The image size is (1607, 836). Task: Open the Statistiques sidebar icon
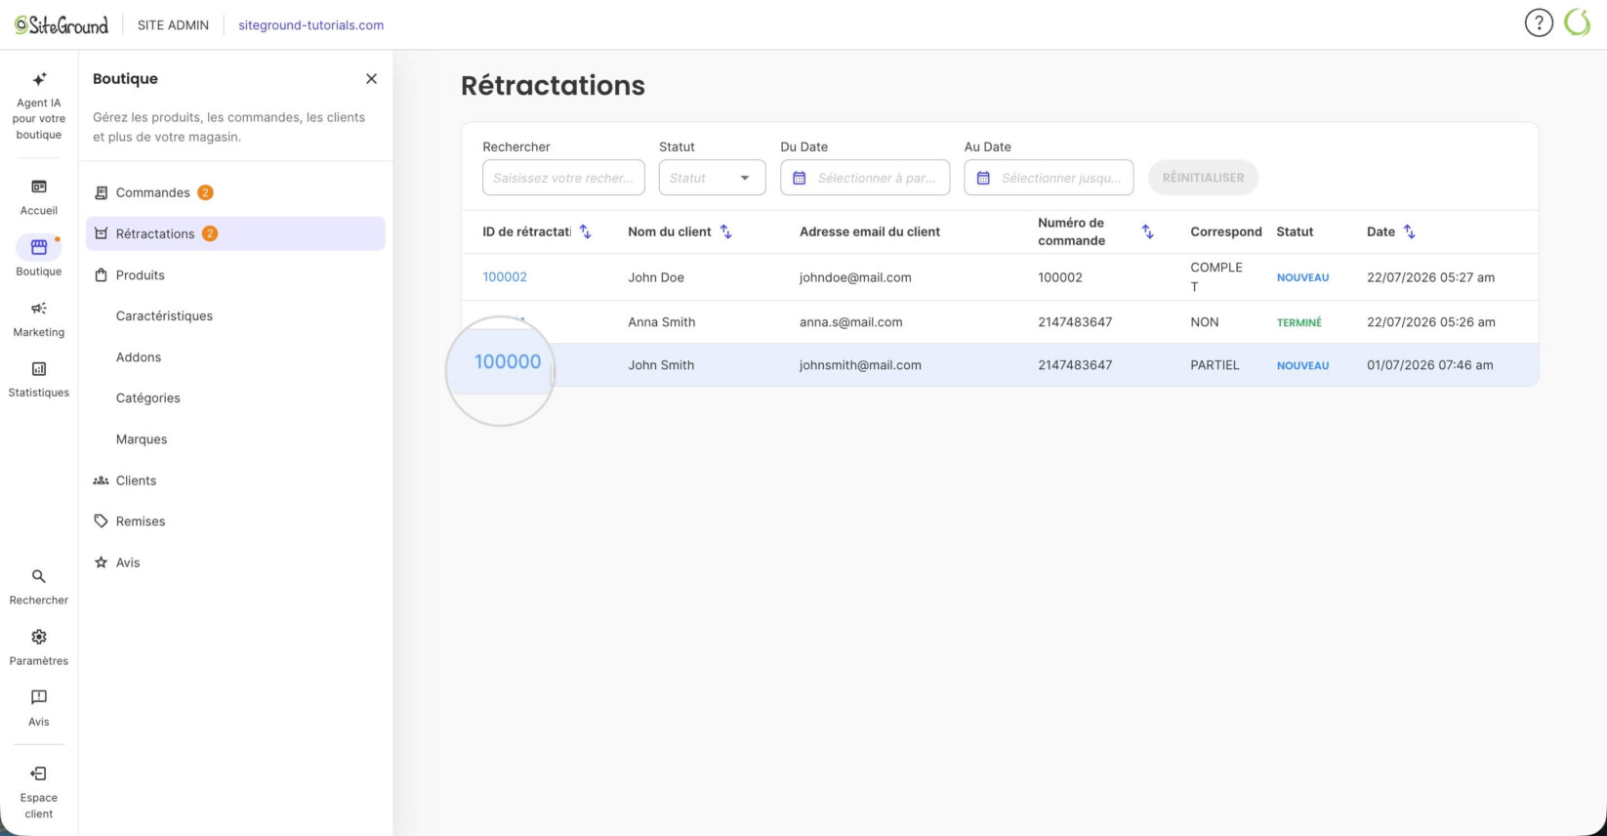39,369
